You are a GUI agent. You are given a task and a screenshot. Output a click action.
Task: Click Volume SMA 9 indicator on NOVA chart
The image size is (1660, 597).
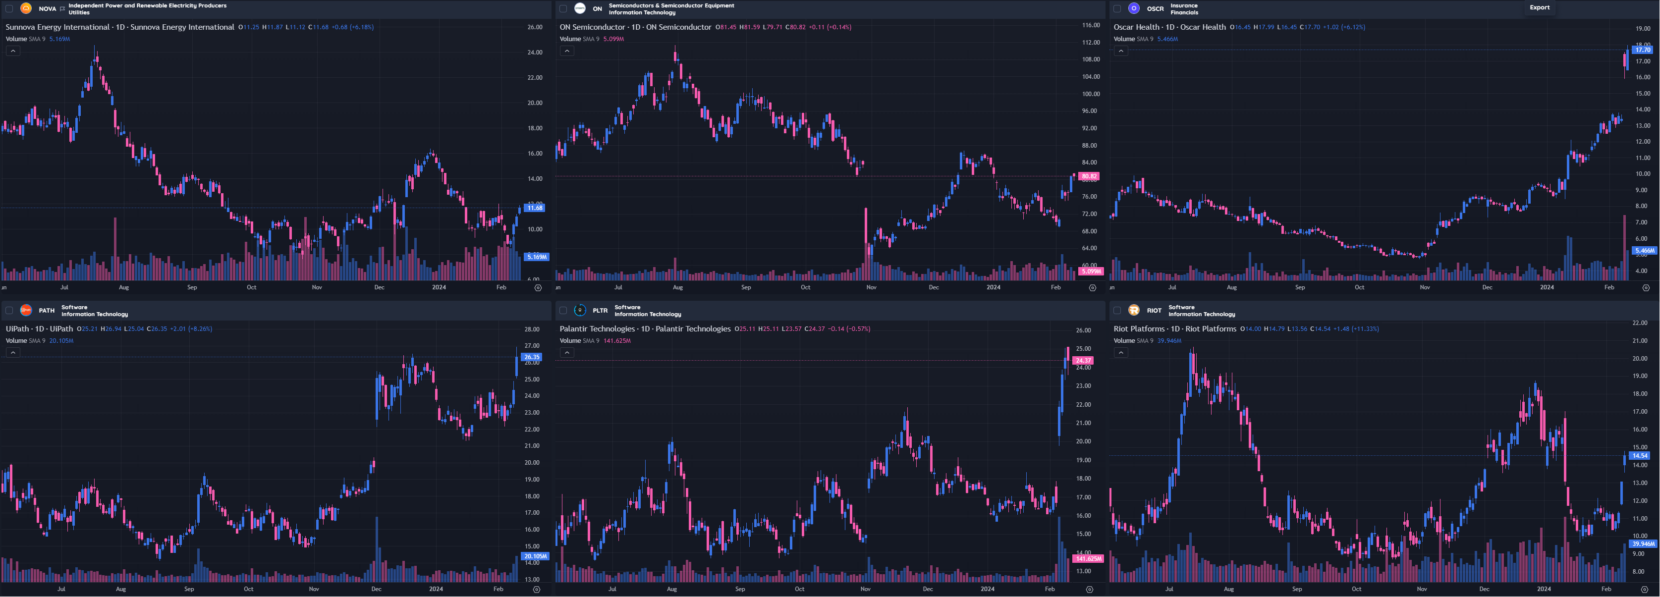[25, 39]
